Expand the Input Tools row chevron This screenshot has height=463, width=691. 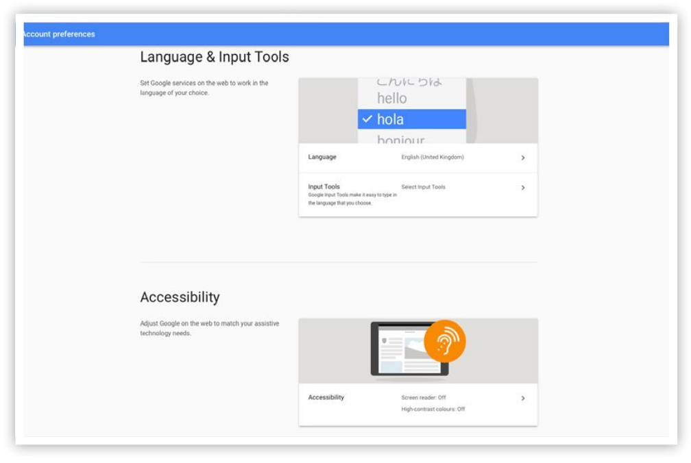[523, 188]
